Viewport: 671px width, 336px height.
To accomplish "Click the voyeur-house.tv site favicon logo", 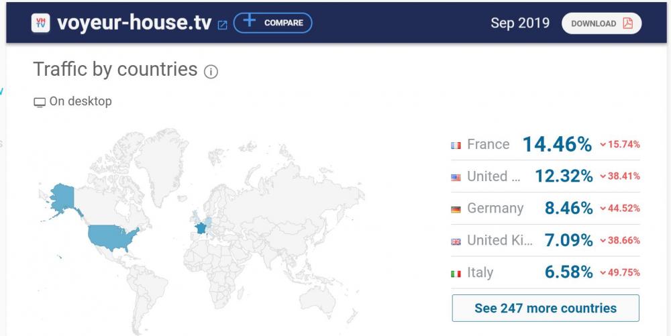I will pos(41,23).
